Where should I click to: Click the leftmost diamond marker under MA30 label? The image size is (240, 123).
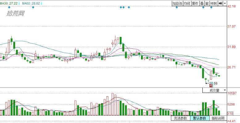click(x=9, y=7)
